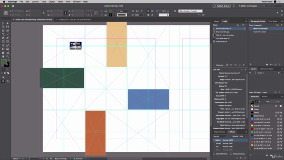Select the Rectangle Frame tool
The width and height of the screenshot is (284, 160).
coord(3,41)
